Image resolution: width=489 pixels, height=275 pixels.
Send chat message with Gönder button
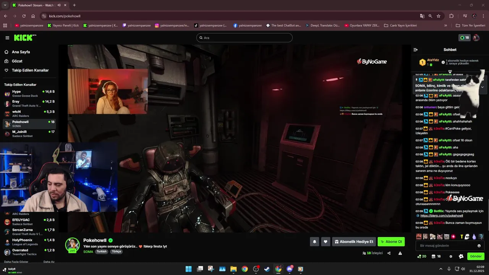(x=476, y=256)
